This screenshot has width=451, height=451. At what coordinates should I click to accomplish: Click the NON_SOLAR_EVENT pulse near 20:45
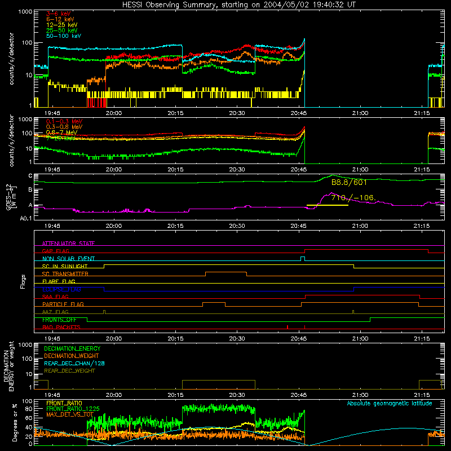click(303, 259)
